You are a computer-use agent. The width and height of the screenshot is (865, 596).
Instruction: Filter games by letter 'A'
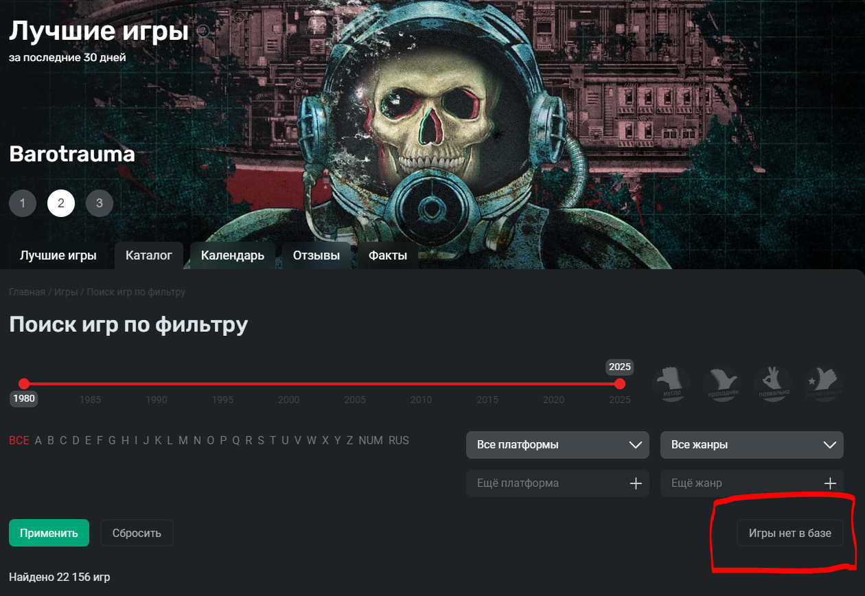(x=38, y=441)
